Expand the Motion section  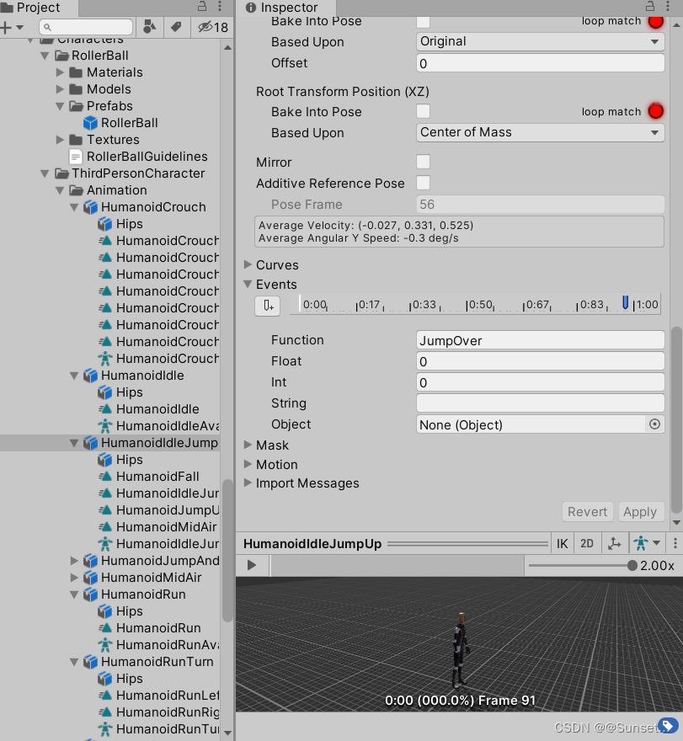pyautogui.click(x=248, y=464)
